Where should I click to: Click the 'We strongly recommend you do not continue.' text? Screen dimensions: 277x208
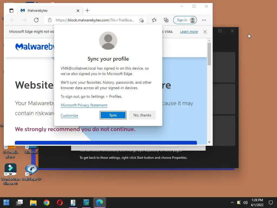(x=75, y=129)
